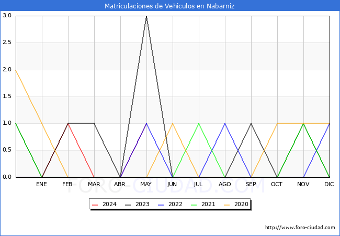Click the OCT month axis label

(x=277, y=184)
